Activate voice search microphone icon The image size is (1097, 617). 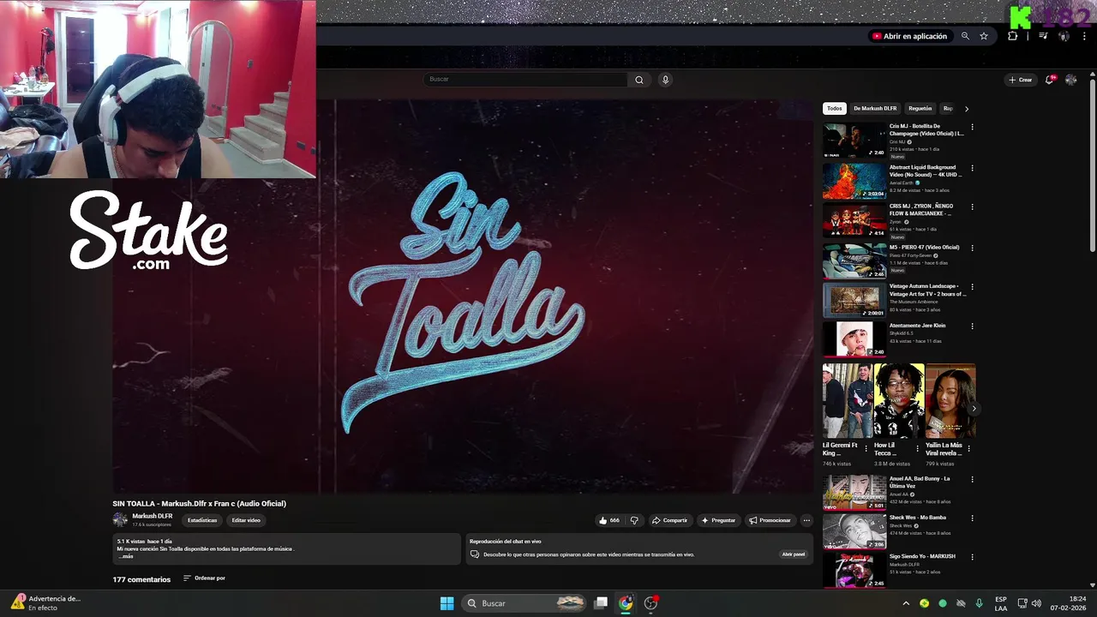[665, 80]
